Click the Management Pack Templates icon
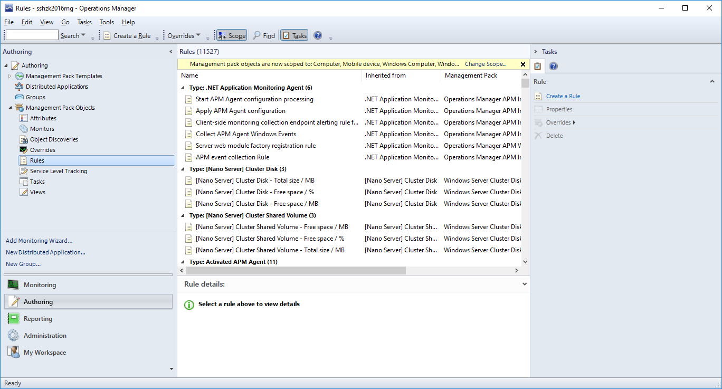The height and width of the screenshot is (389, 722). 20,76
